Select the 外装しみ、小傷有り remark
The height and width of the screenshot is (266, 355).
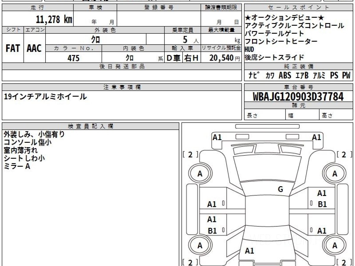34,134
